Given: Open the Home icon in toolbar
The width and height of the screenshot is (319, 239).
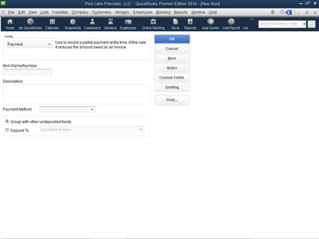Looking at the screenshot, I should [x=10, y=24].
